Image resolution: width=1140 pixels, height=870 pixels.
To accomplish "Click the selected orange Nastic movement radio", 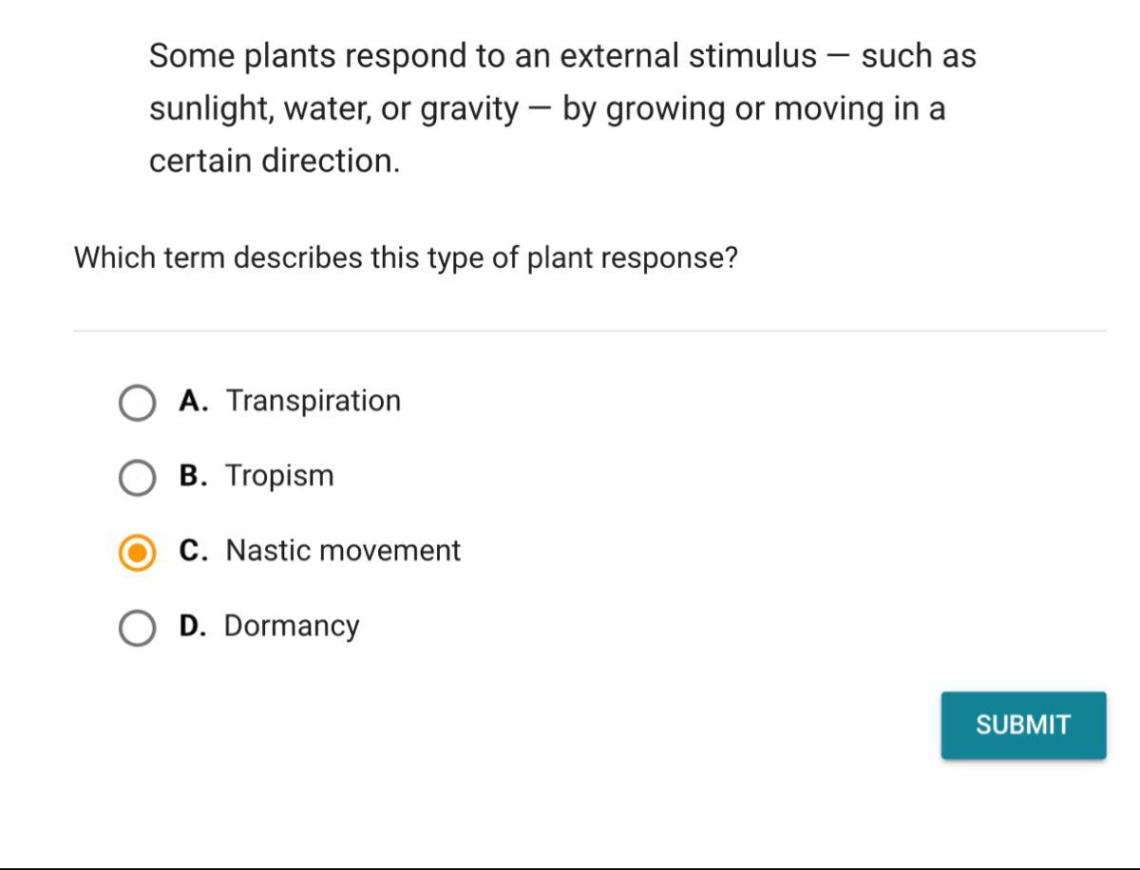I will 137,553.
